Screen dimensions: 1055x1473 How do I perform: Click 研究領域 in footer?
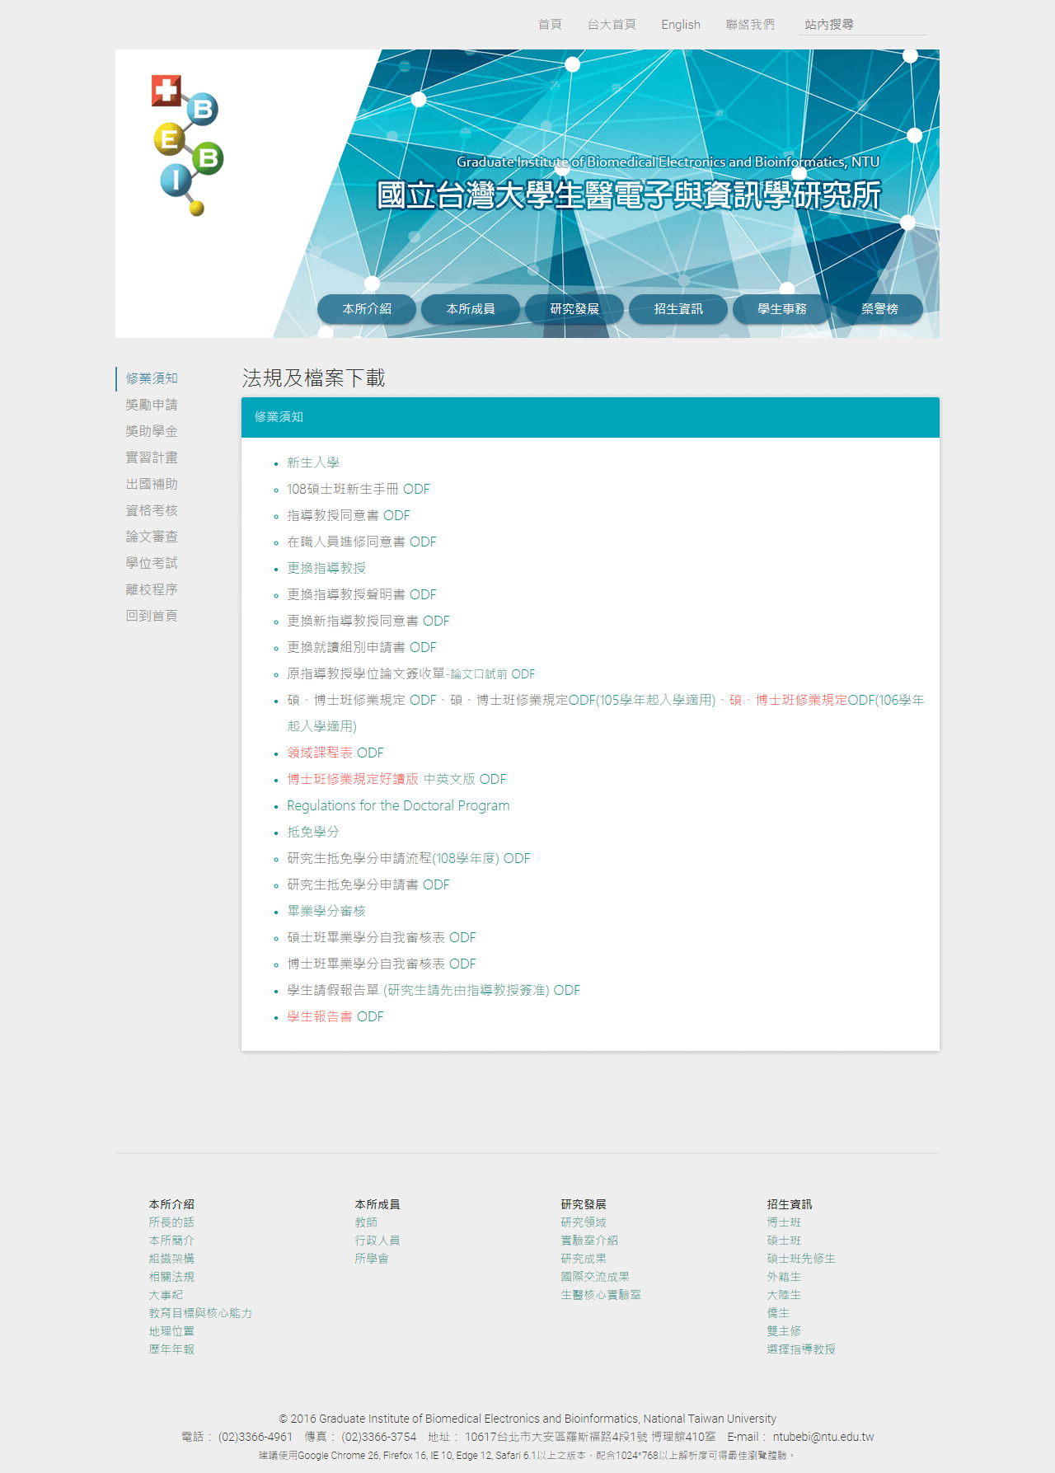coord(584,1222)
